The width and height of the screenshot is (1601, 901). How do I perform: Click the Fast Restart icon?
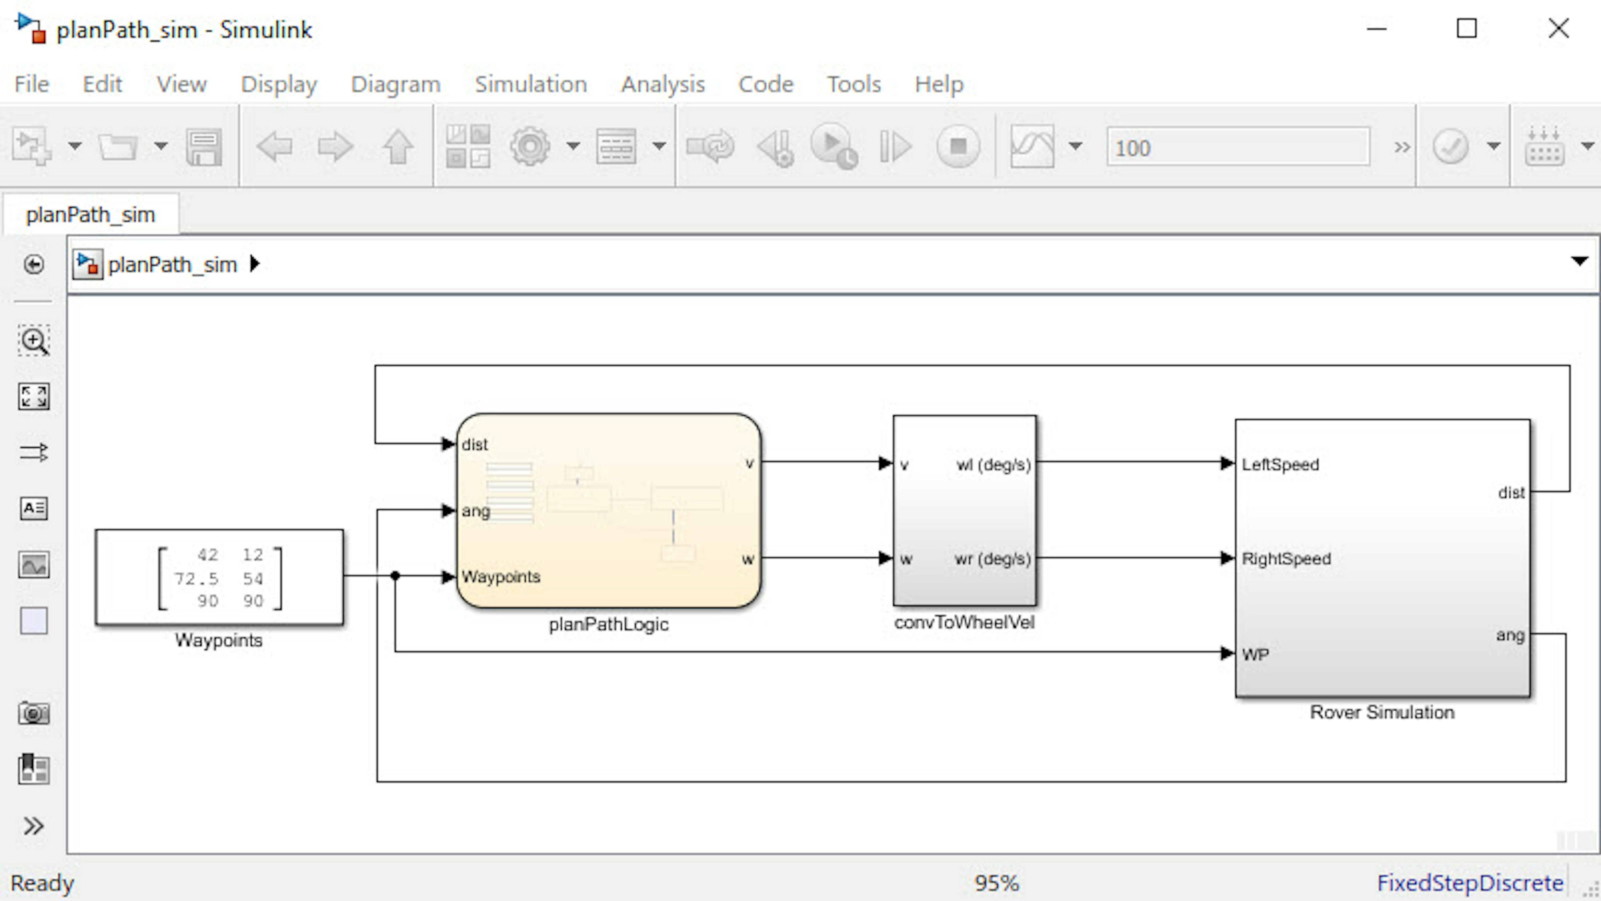click(710, 147)
